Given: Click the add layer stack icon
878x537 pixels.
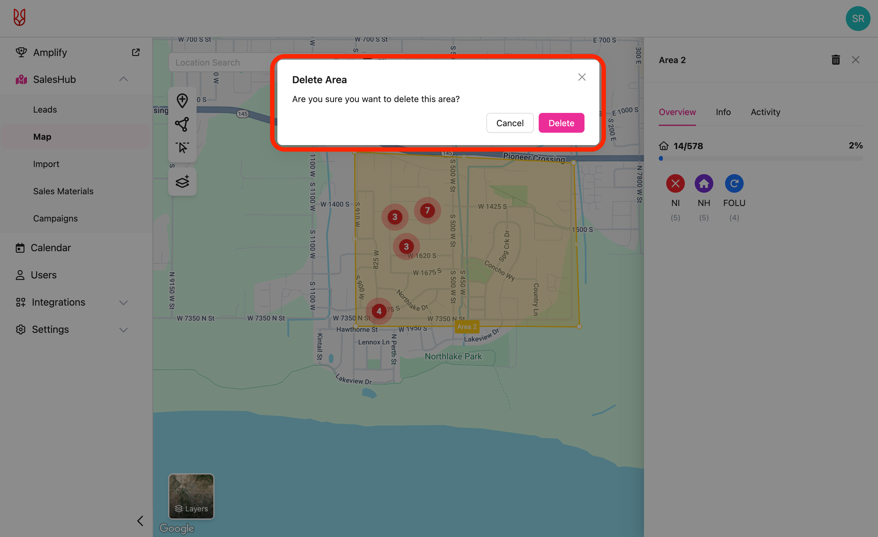Looking at the screenshot, I should (x=182, y=182).
